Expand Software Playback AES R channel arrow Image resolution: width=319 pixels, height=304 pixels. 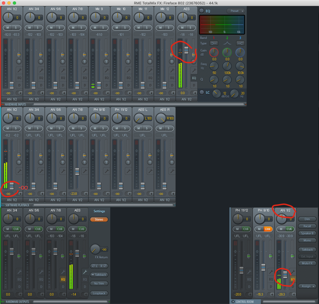[173, 194]
